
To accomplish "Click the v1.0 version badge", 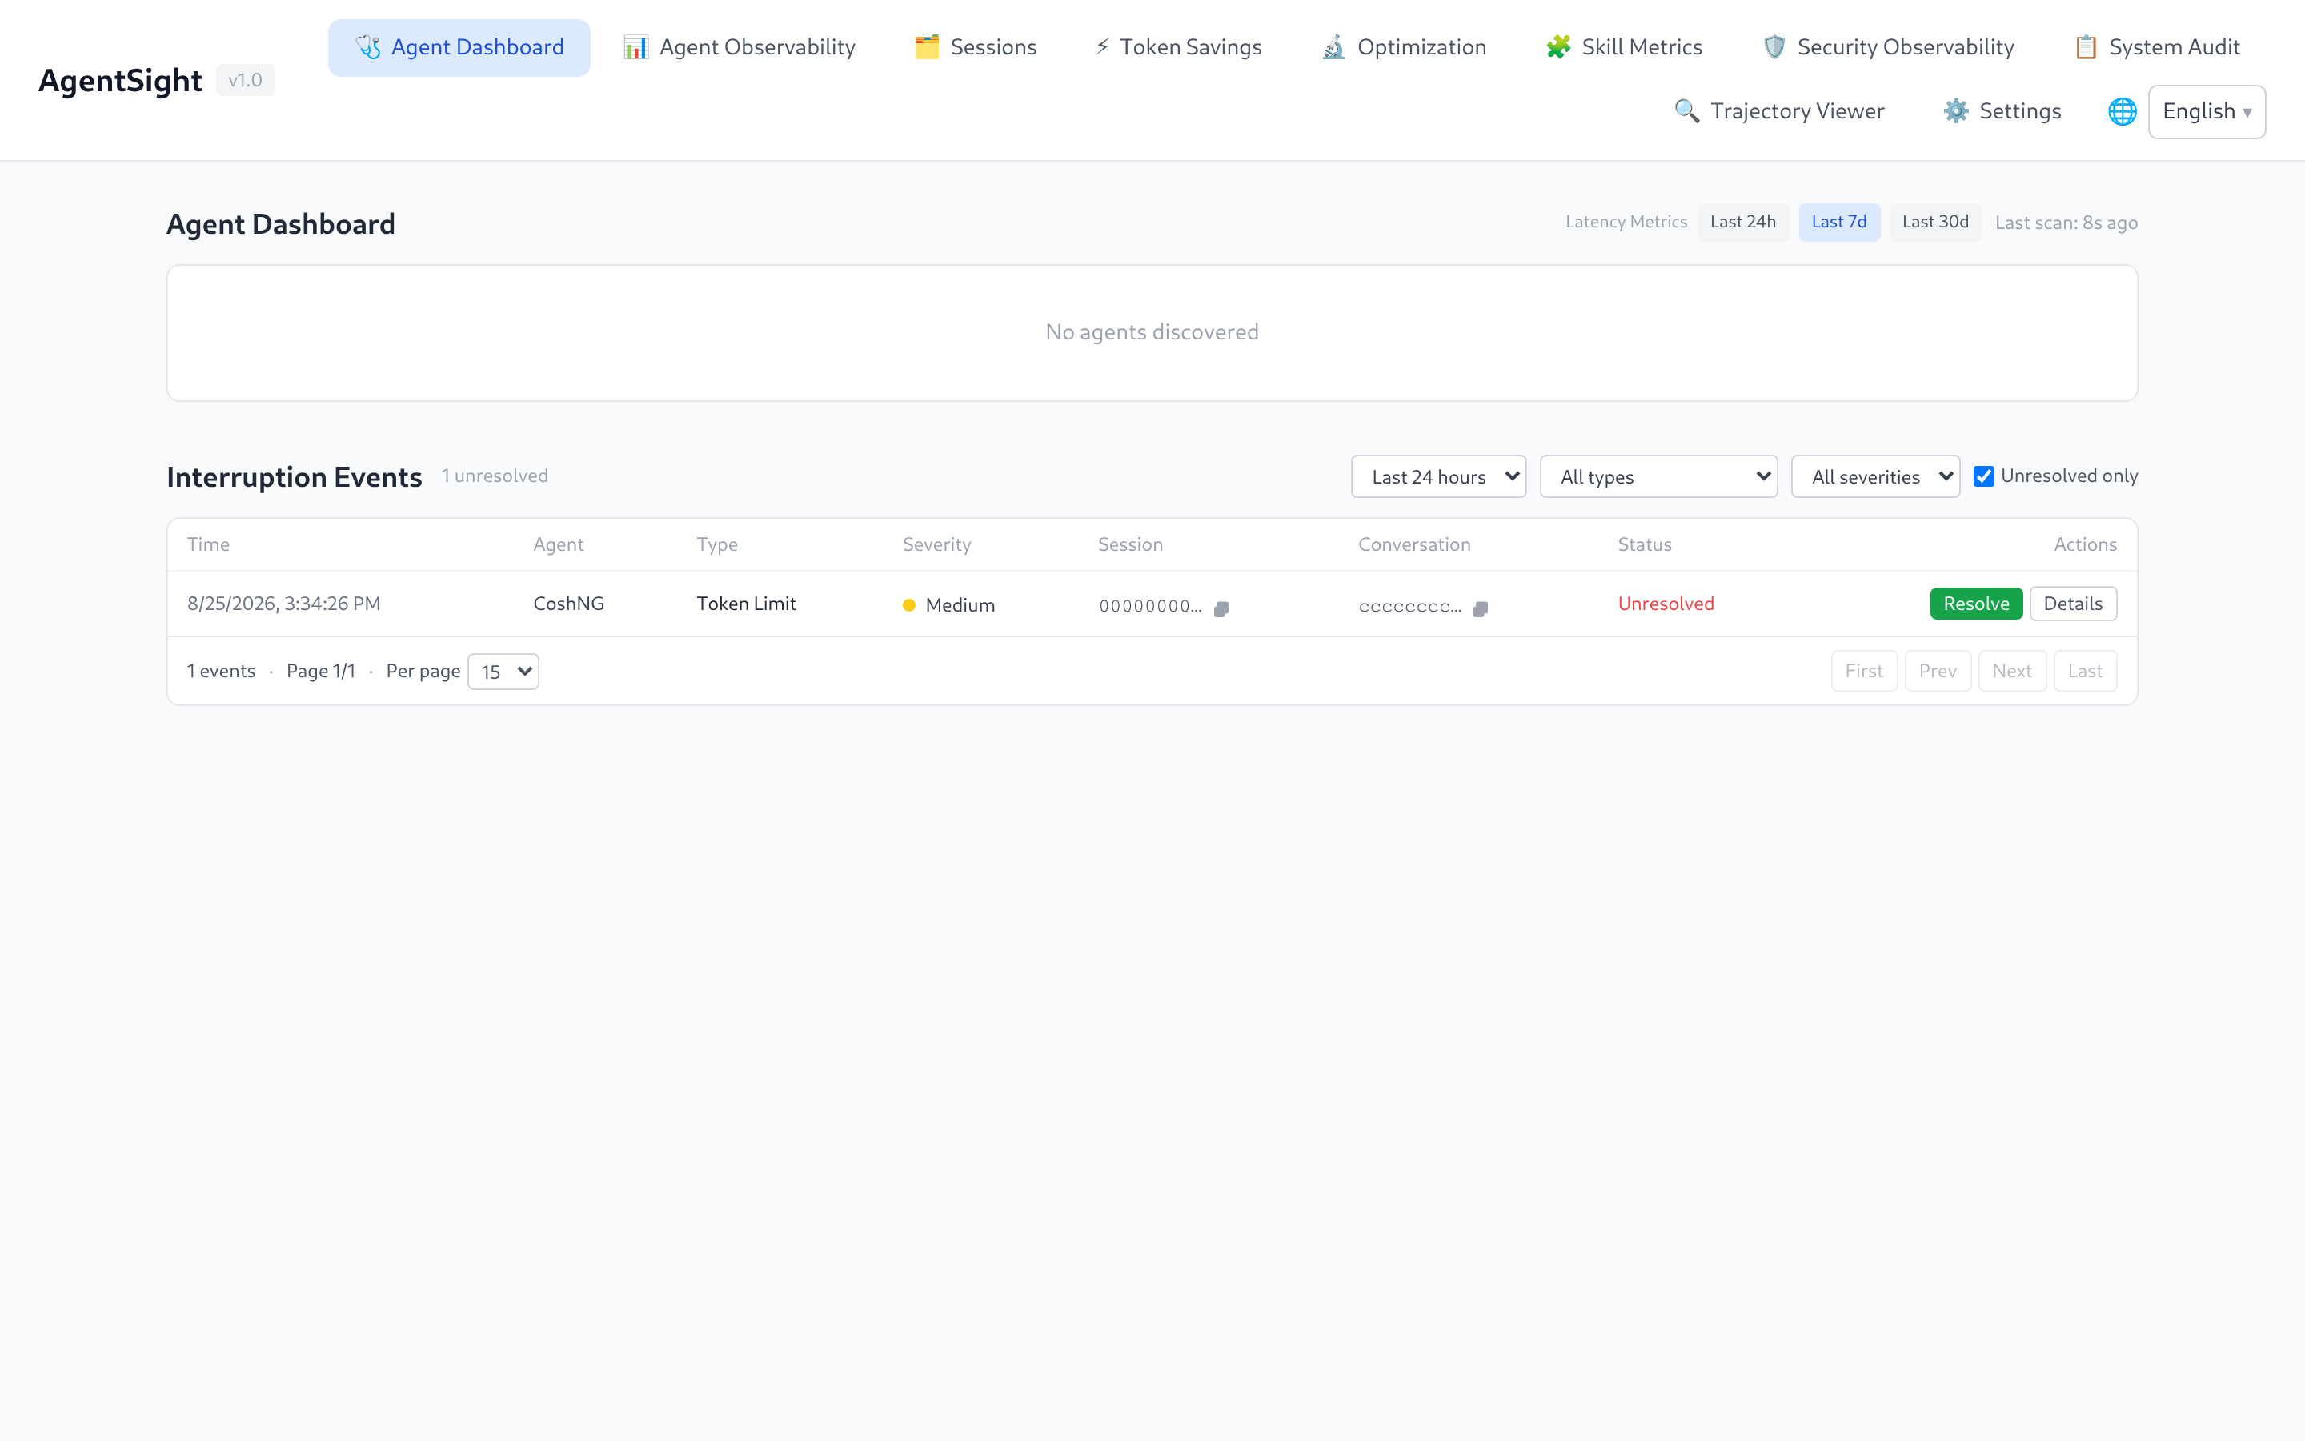I will tap(245, 80).
